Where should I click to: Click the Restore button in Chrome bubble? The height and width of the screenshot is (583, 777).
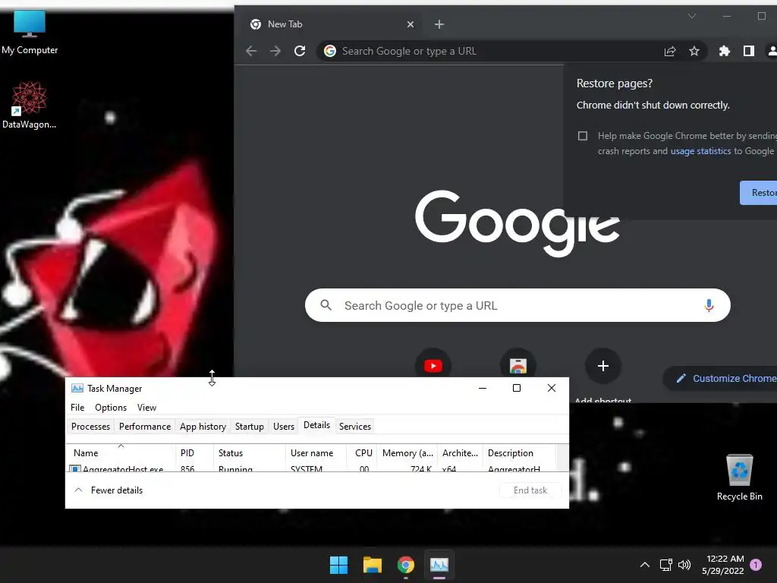pyautogui.click(x=759, y=193)
